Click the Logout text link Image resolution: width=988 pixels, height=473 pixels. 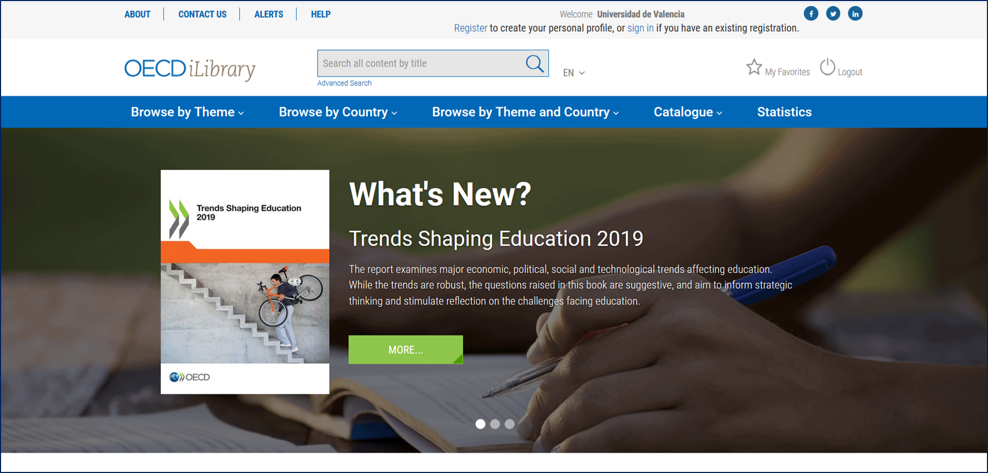[x=850, y=72]
